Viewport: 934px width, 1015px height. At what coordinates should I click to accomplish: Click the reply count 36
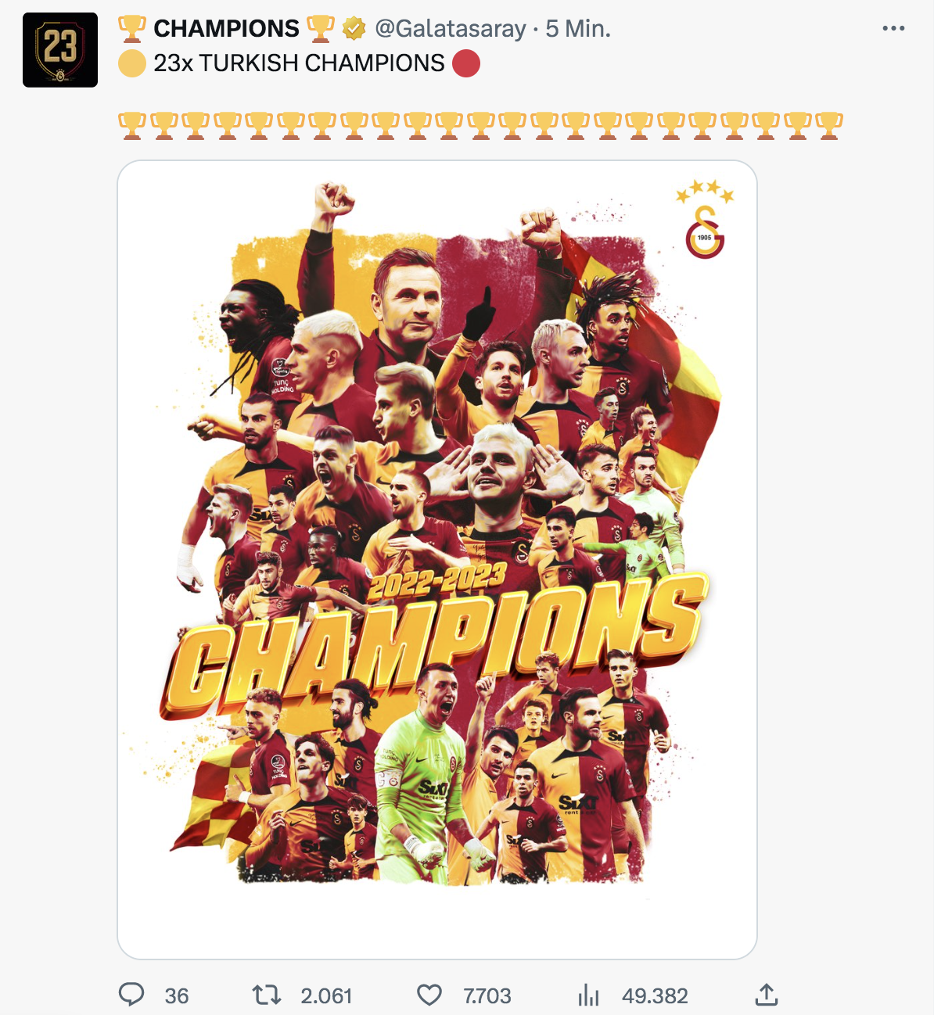coord(177,995)
